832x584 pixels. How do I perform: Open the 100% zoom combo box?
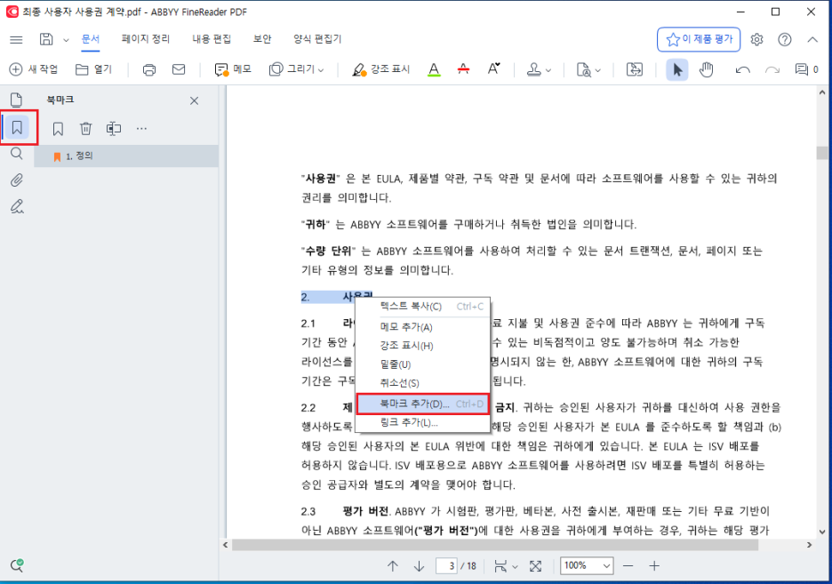587,566
